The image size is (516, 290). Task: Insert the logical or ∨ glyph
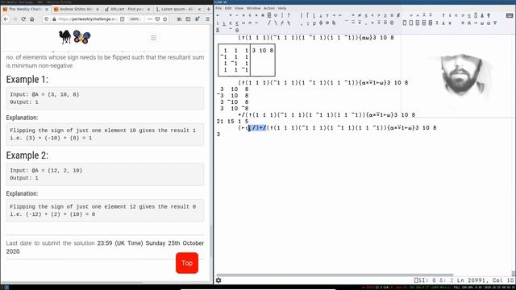[411, 15]
